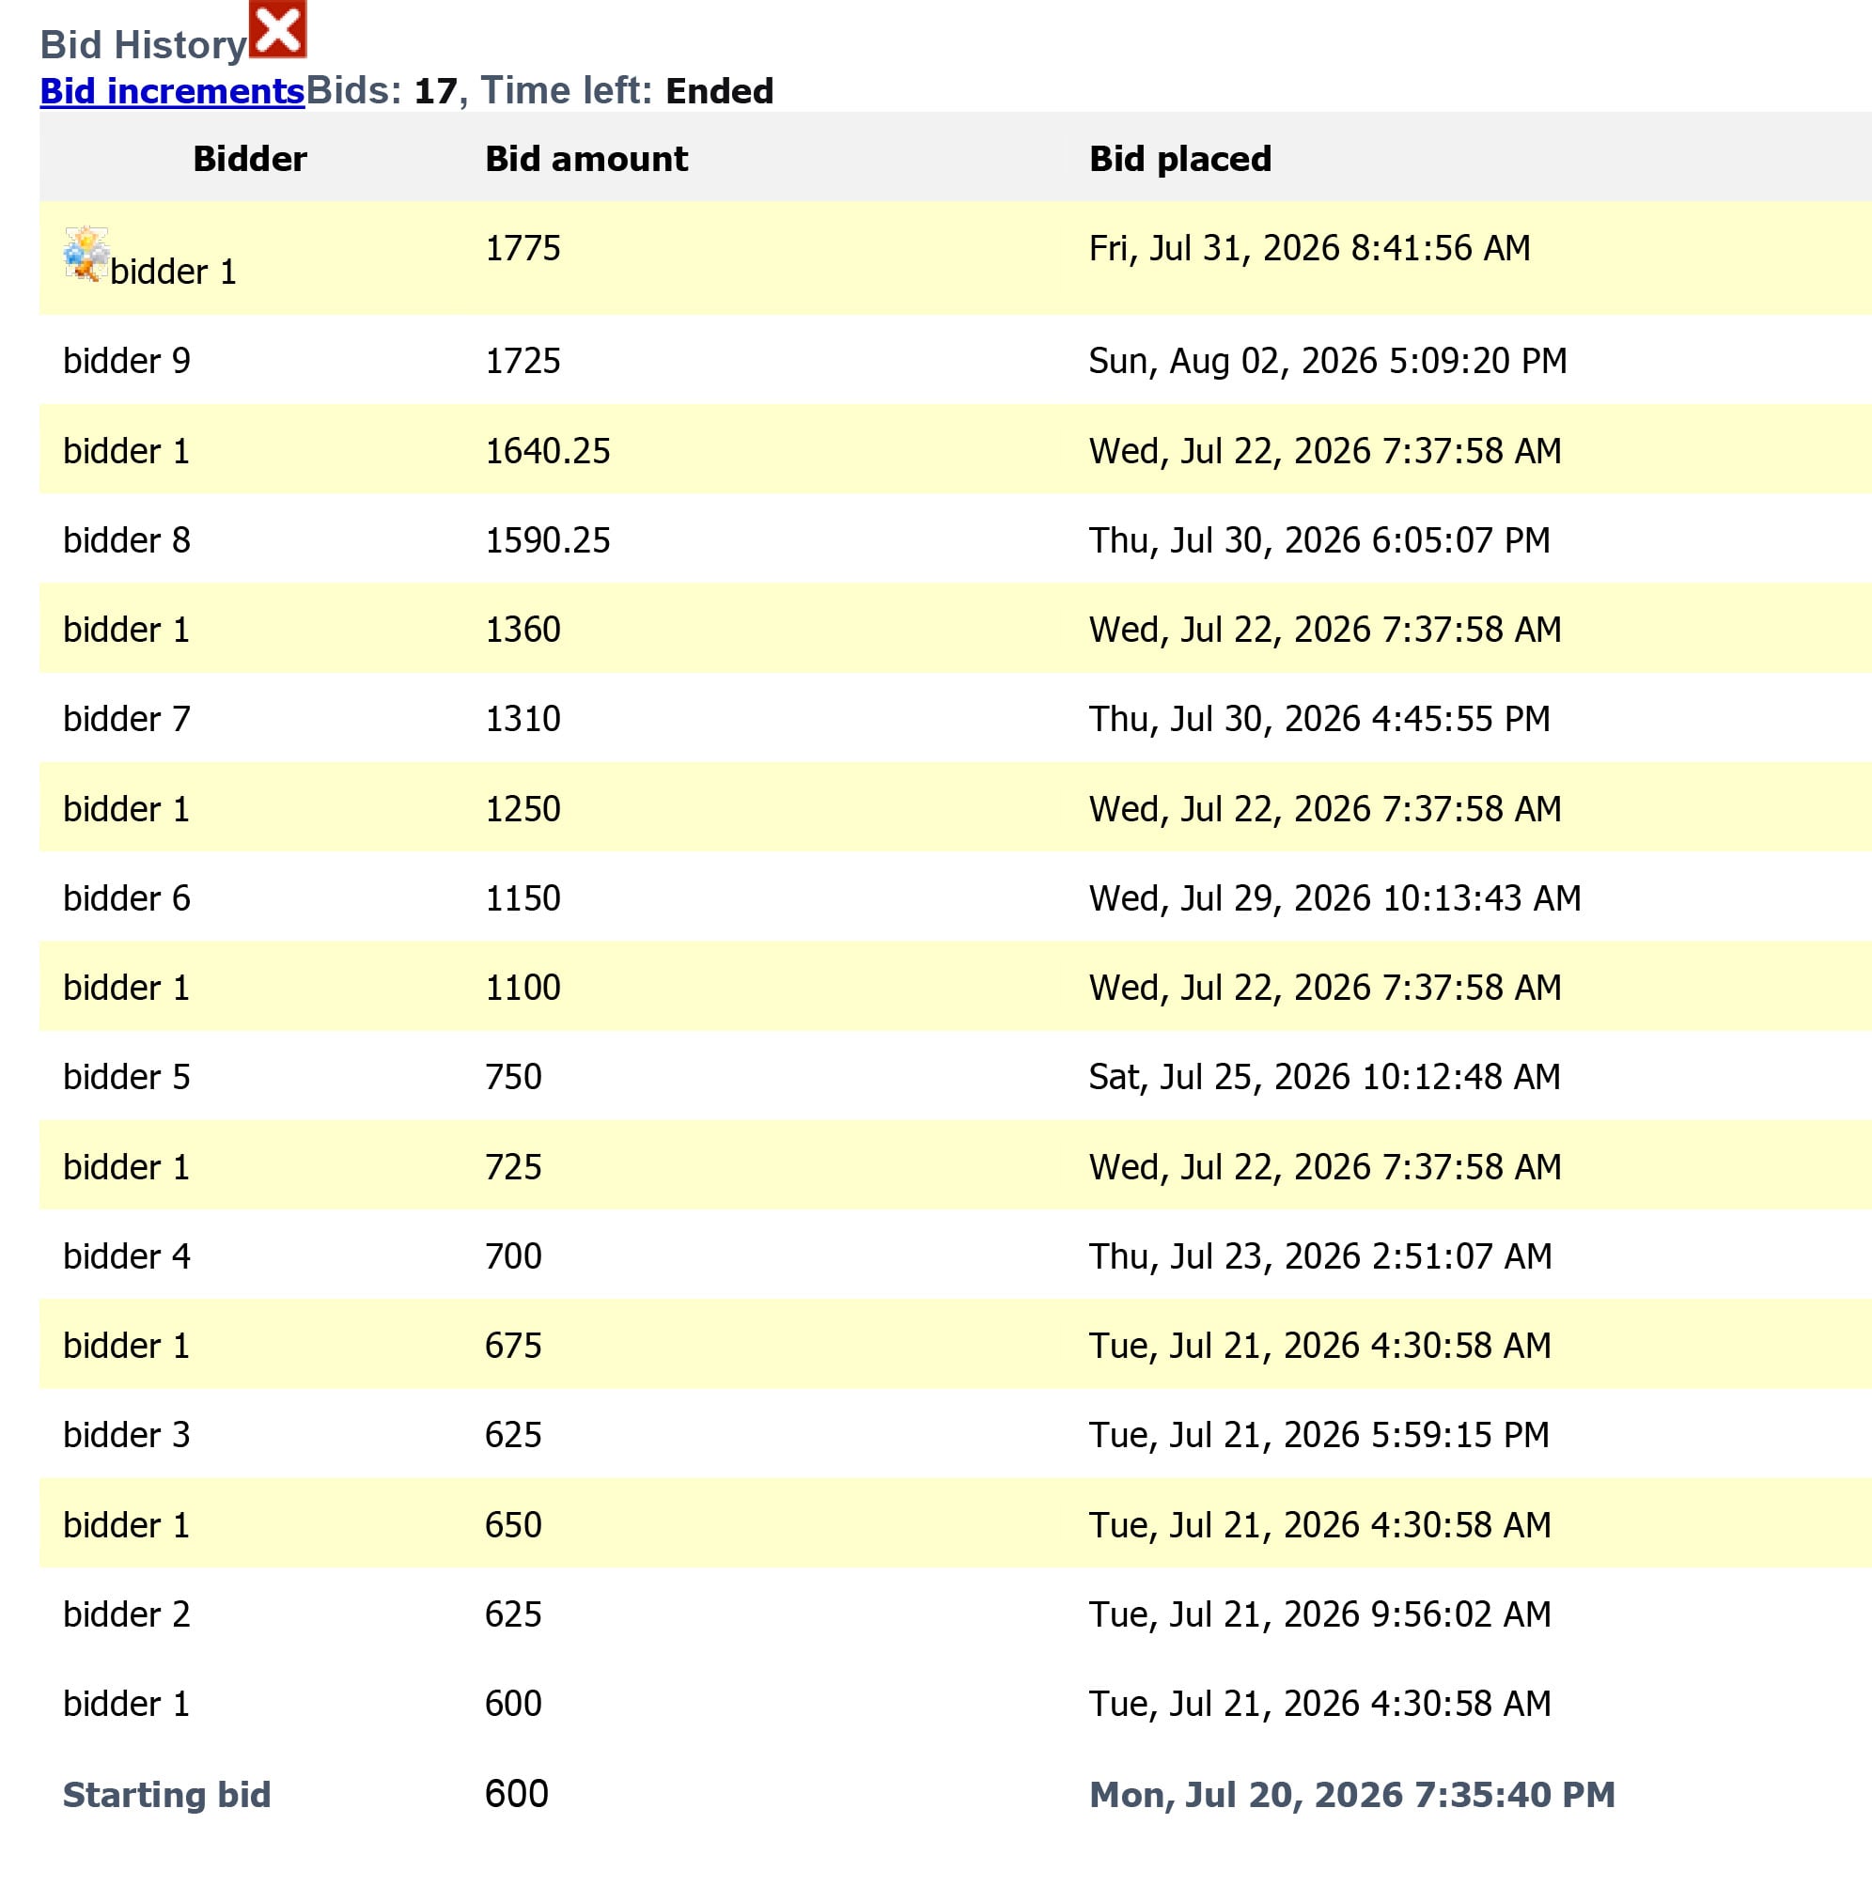
Task: Click the Starting bid date Mon, Jul 20
Action: (1352, 1795)
